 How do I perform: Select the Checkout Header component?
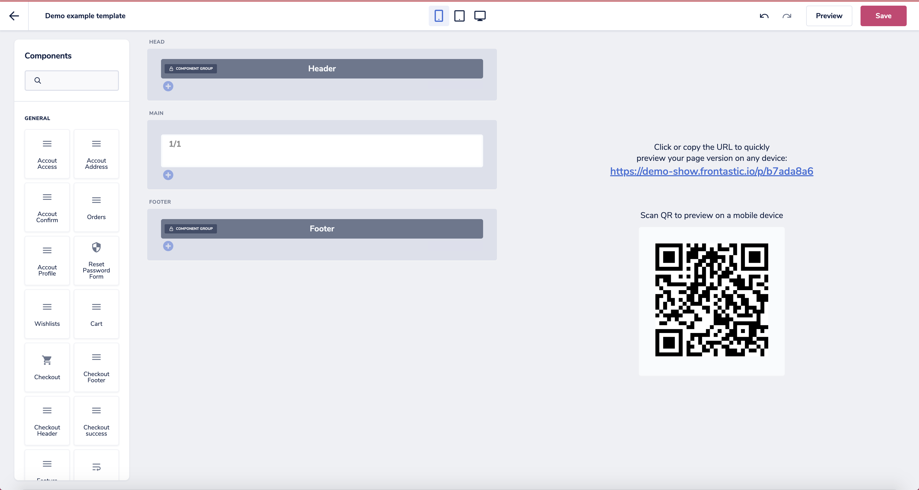click(x=47, y=421)
